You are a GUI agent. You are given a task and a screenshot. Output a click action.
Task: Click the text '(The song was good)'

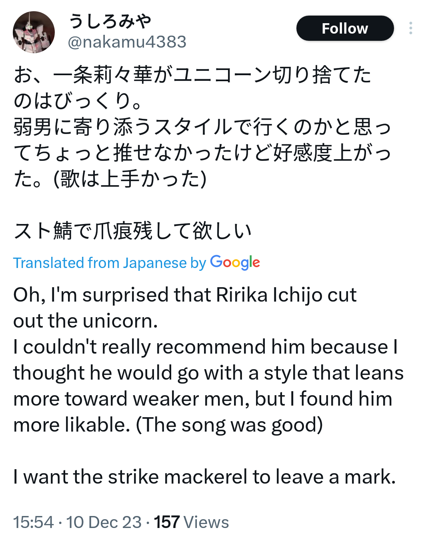(x=229, y=425)
